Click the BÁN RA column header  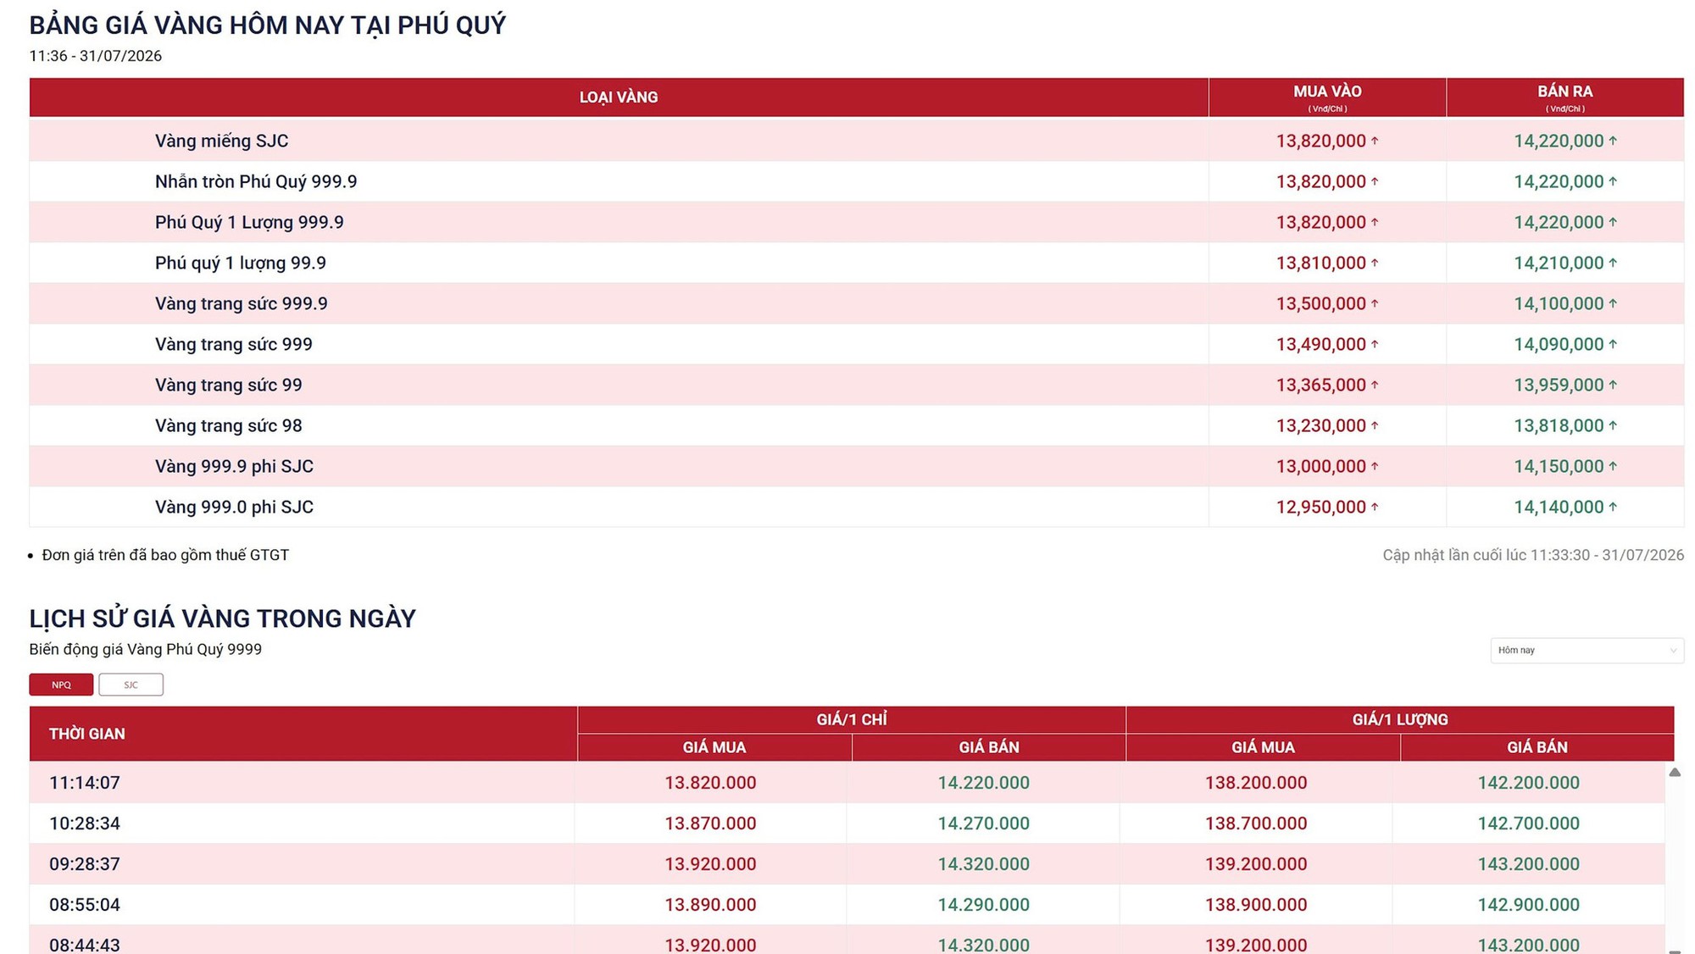click(1565, 97)
